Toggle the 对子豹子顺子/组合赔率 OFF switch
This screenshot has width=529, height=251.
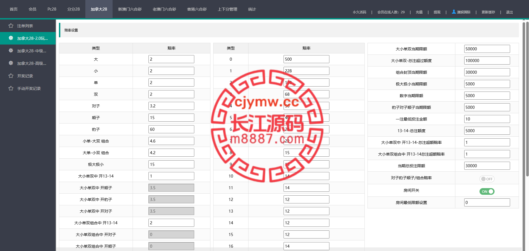pos(487,179)
